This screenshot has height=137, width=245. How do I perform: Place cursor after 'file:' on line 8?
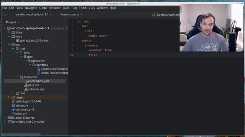coord(98,55)
